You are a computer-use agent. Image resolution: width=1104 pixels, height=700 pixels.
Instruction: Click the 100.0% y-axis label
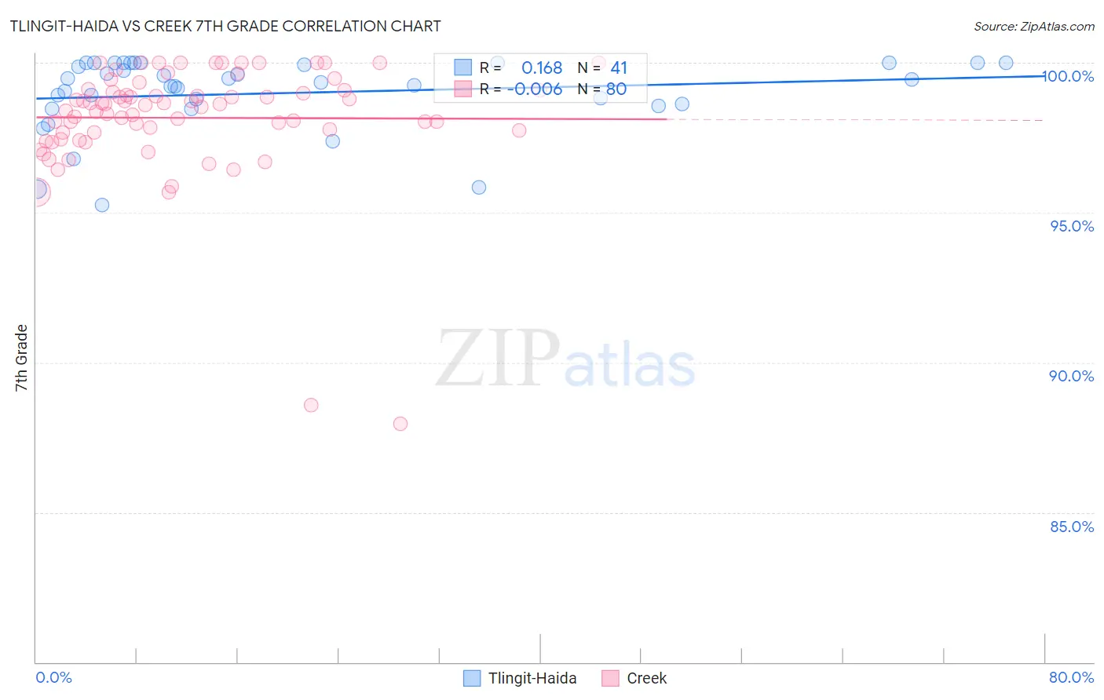click(x=1068, y=76)
